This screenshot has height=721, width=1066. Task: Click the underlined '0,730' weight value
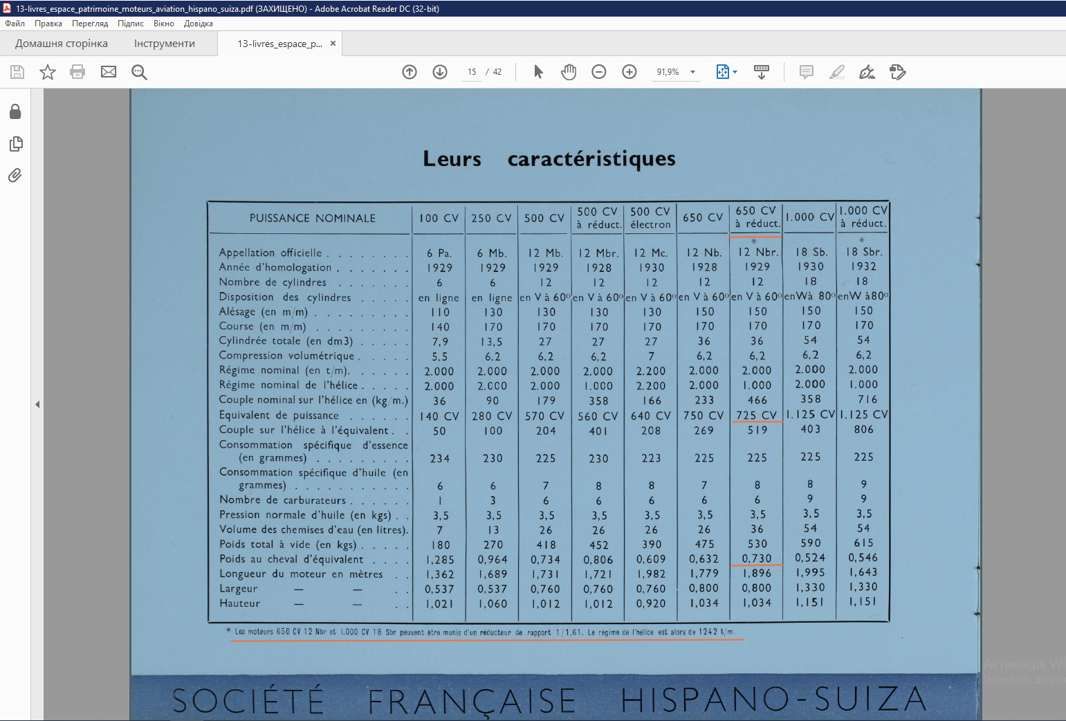coord(757,558)
